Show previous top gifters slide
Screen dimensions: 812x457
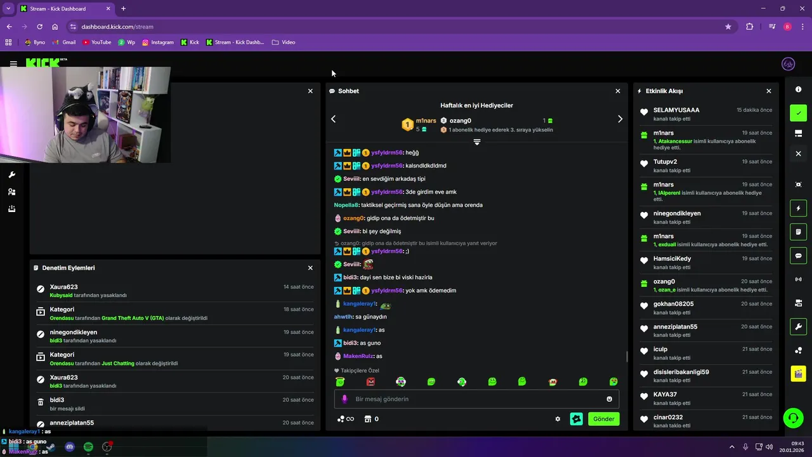tap(333, 119)
